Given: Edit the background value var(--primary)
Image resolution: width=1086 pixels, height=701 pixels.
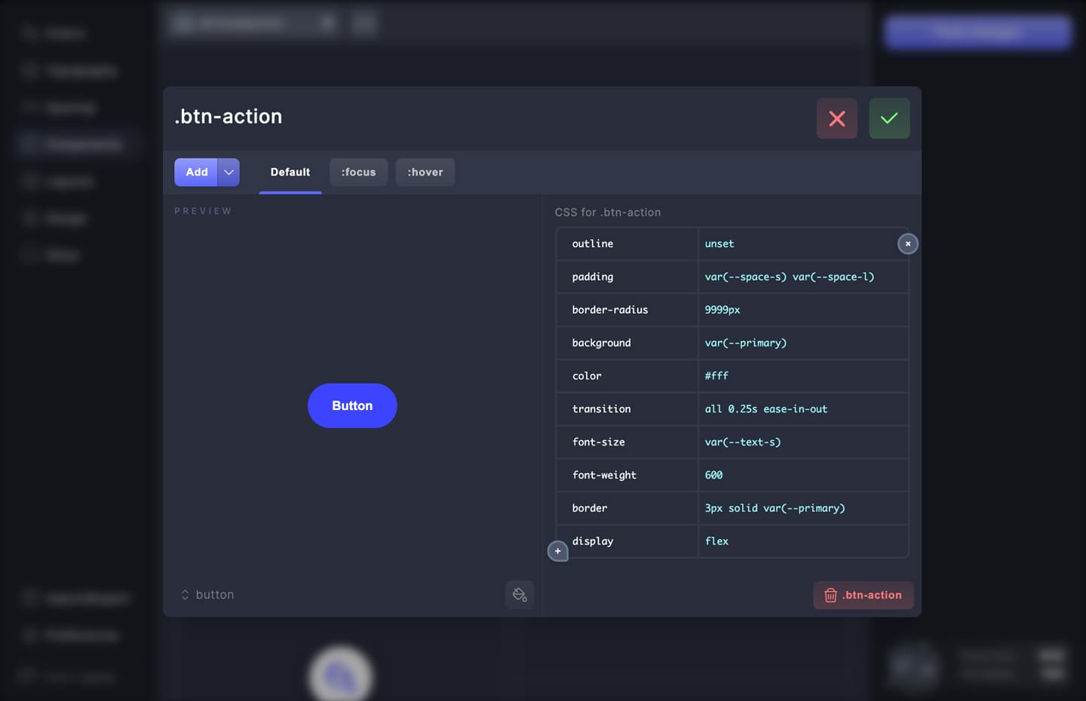Looking at the screenshot, I should point(802,343).
